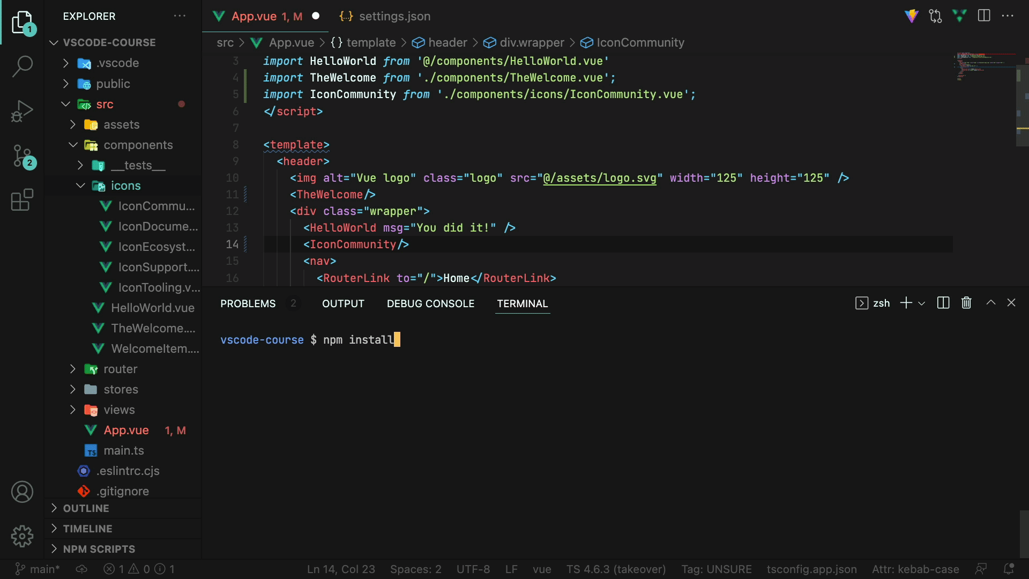
Task: Switch to the settings.json editor tab
Action: (385, 16)
